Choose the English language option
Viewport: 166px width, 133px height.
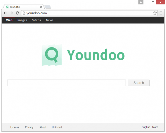pos(146,127)
